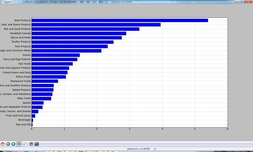The height and width of the screenshot is (152, 253).
Task: Click the Nut and Seed Products bar
Action: [85, 29]
